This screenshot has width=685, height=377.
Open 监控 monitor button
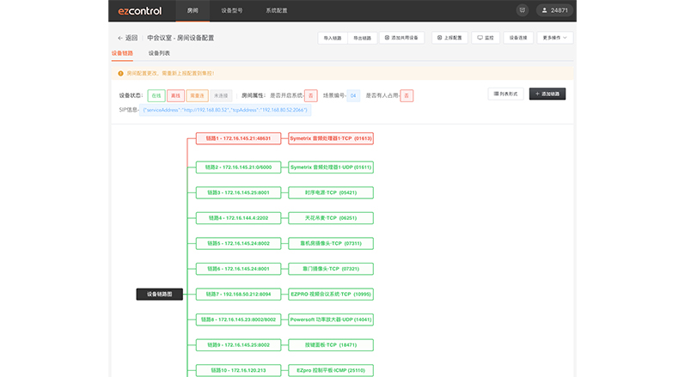tap(485, 38)
